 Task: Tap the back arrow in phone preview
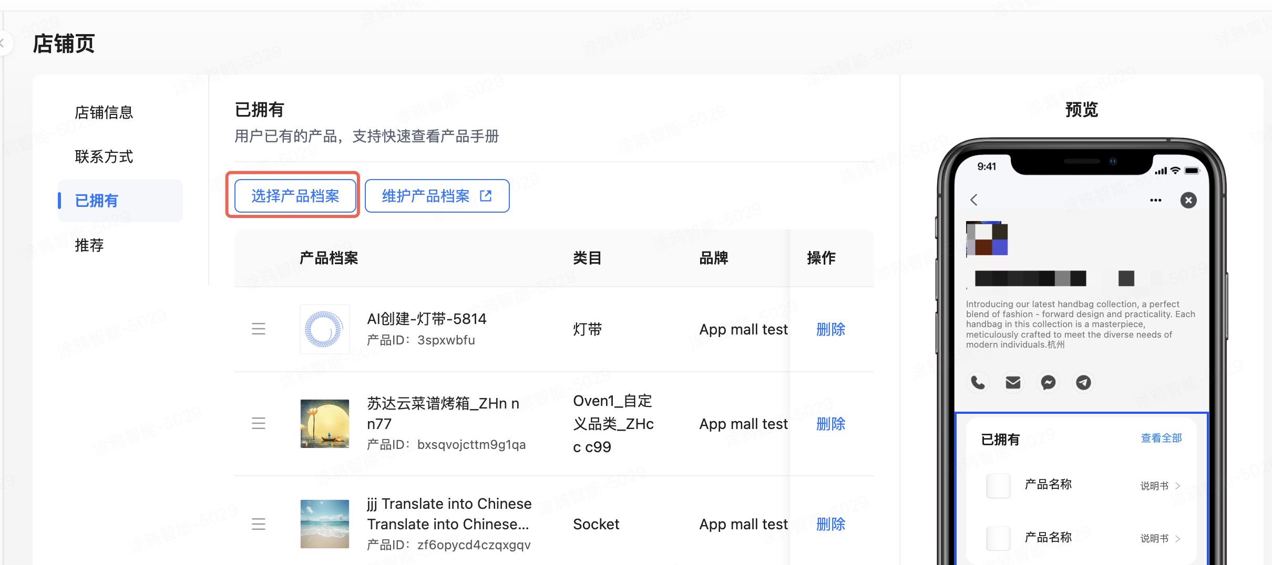tap(974, 200)
